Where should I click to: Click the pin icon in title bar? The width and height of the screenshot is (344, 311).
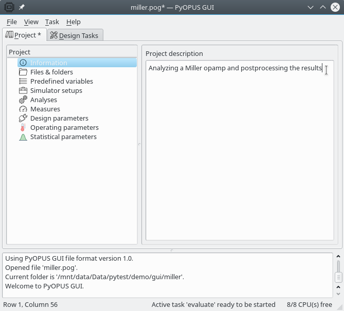point(22,7)
